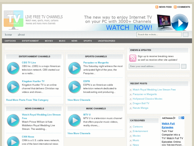Click arrow bullet beside Cartoons category
The image size is (194, 146).
[131, 127]
